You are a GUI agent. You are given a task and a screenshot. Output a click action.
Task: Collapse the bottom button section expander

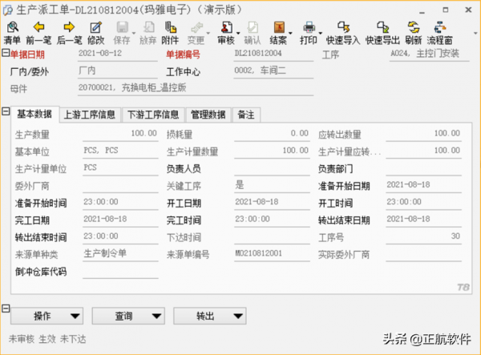(6, 309)
